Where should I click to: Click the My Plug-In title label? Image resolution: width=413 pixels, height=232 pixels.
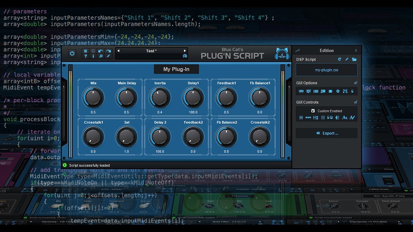(x=176, y=69)
